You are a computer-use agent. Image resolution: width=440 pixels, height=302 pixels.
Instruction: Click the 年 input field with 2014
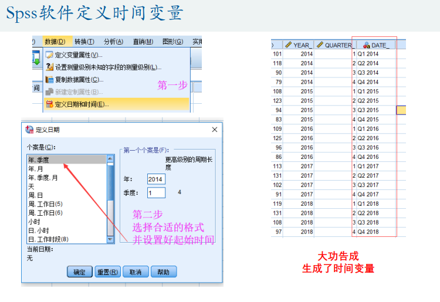tap(156, 179)
